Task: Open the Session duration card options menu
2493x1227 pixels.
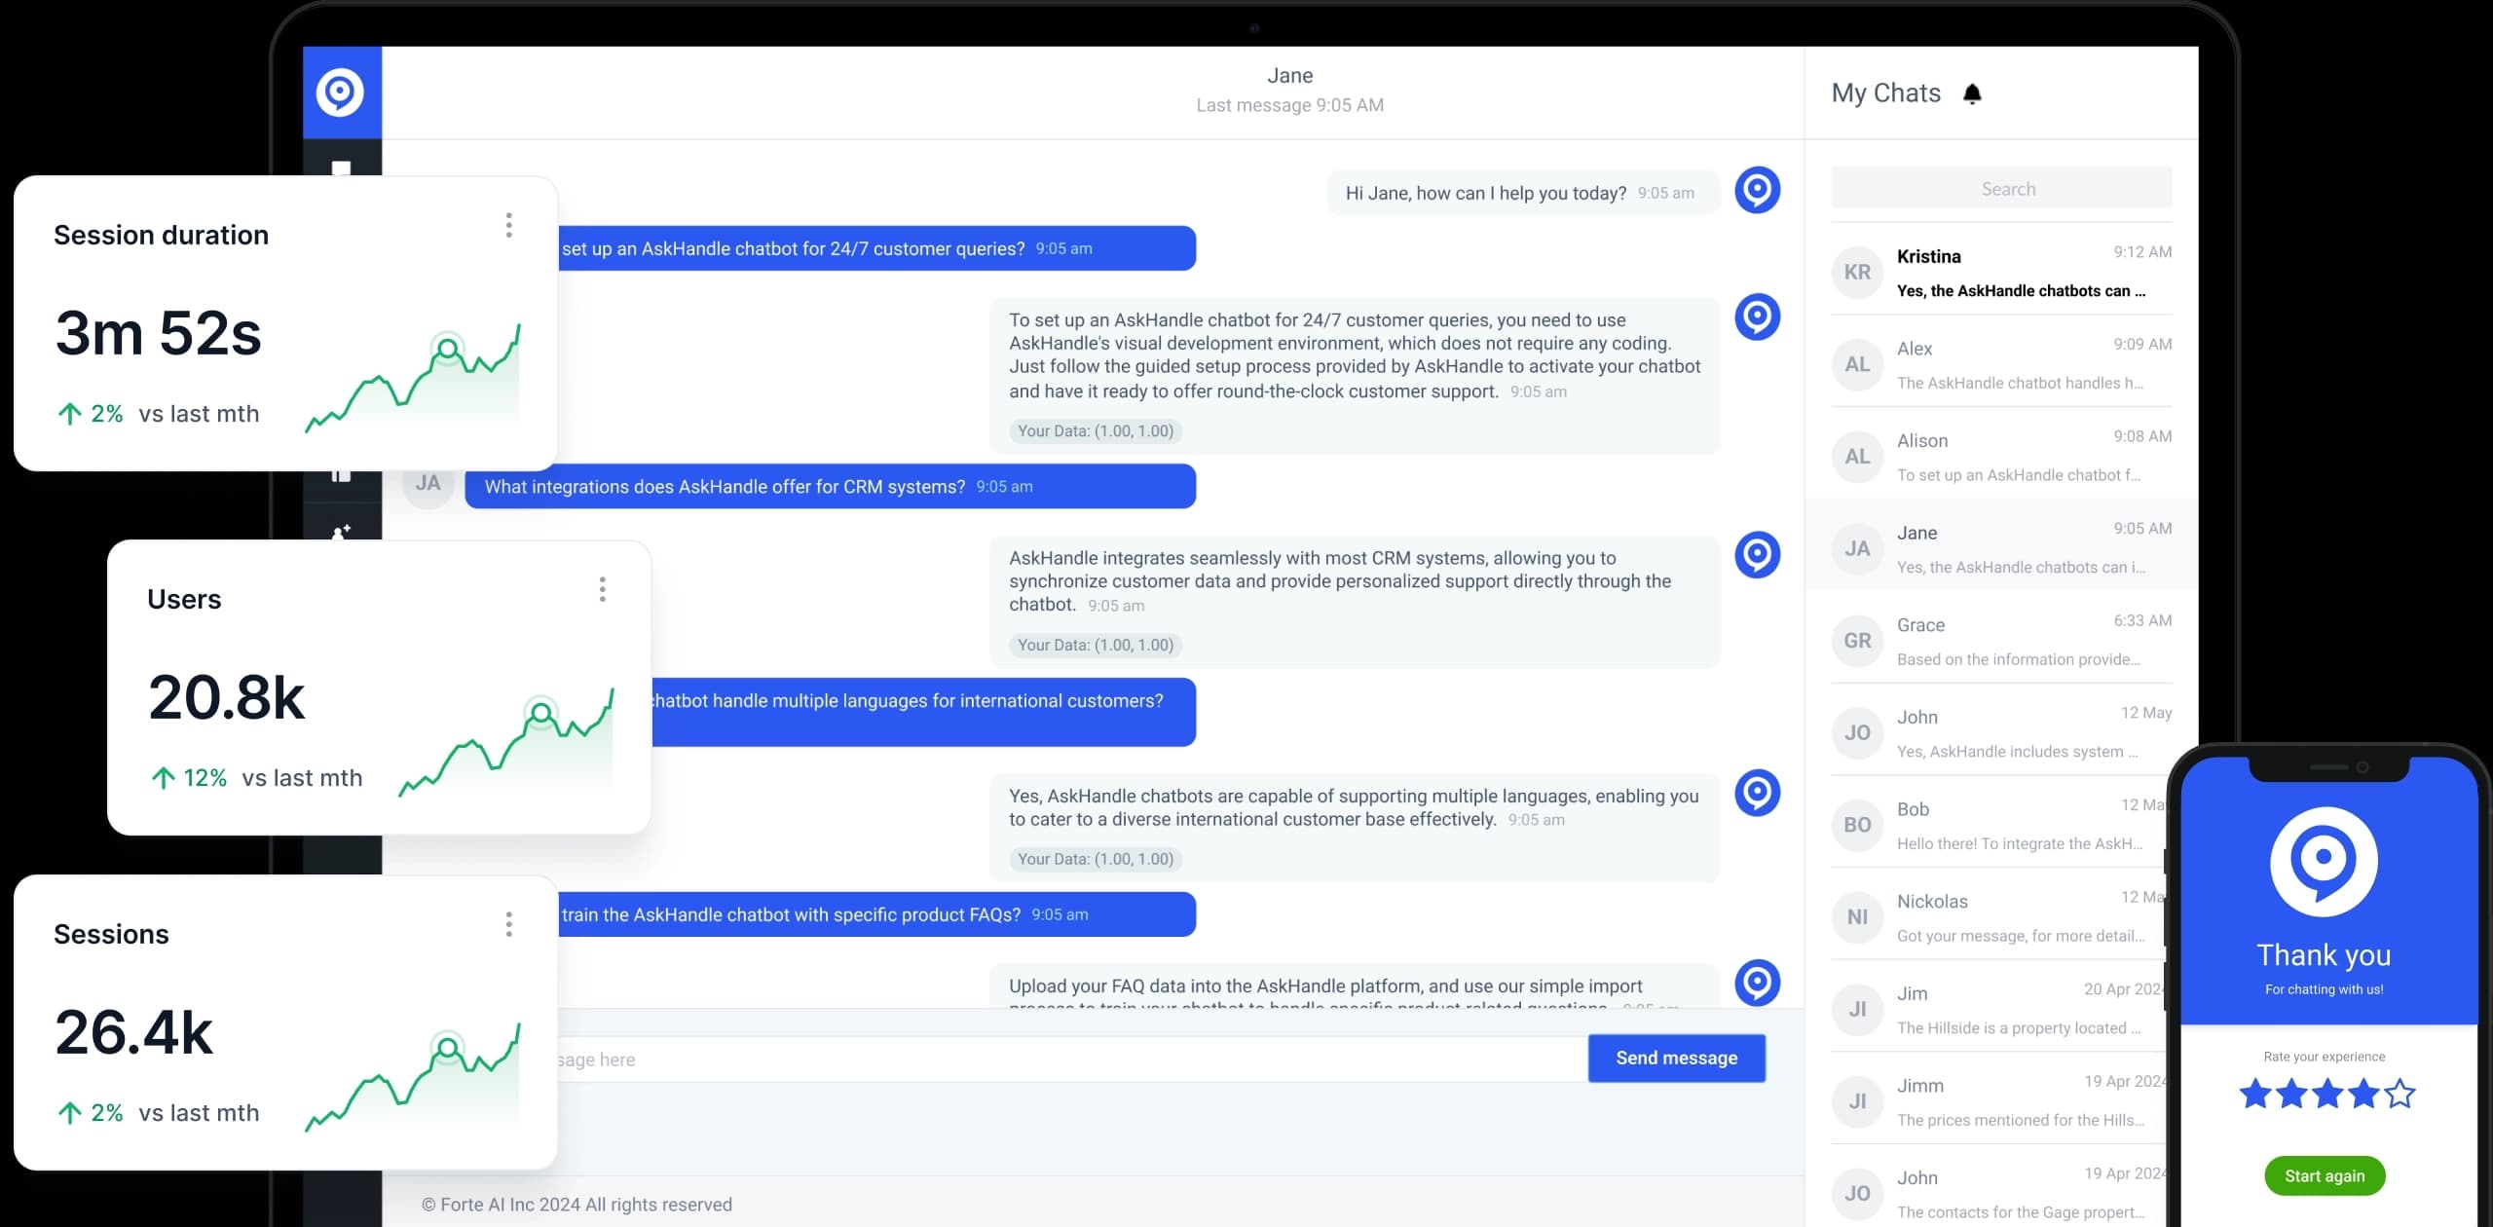Action: pyautogui.click(x=508, y=225)
